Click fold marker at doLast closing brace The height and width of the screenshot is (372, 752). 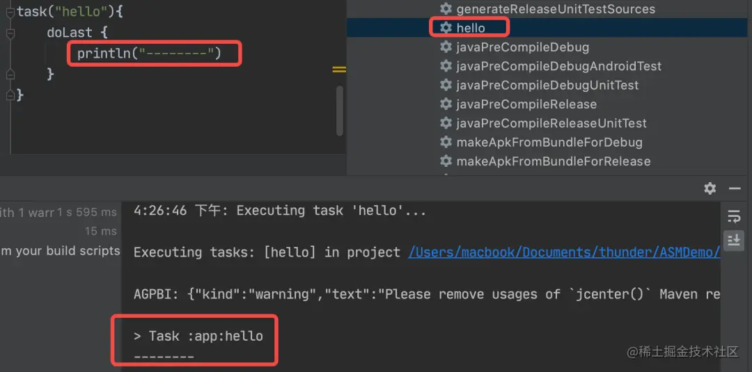click(x=10, y=74)
